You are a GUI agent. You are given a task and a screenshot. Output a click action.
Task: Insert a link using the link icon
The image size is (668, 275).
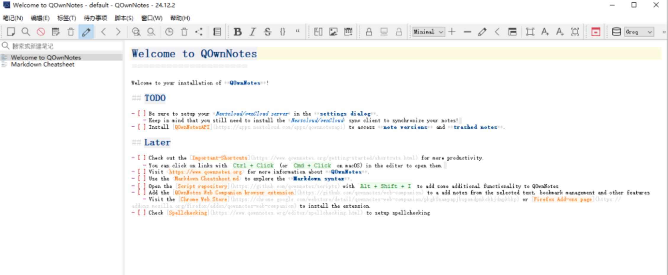[x=318, y=32]
